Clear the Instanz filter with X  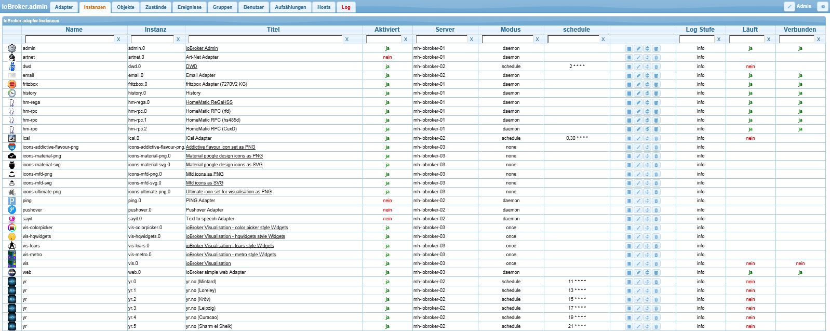click(x=178, y=39)
